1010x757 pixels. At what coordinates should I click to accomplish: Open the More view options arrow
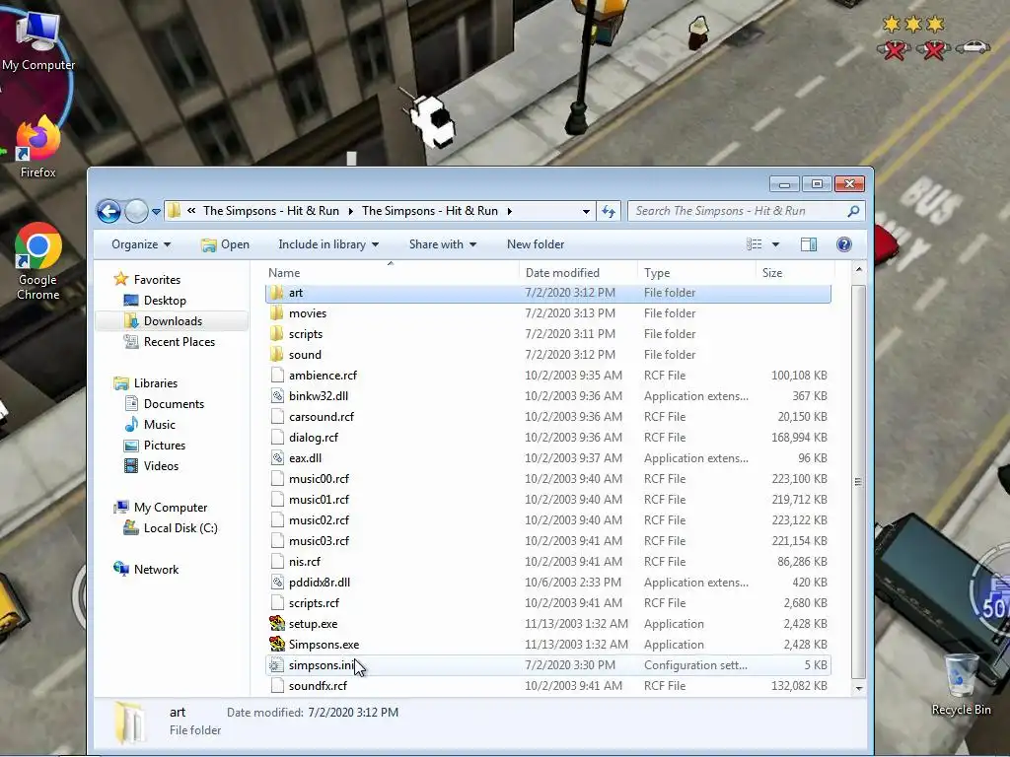[775, 244]
